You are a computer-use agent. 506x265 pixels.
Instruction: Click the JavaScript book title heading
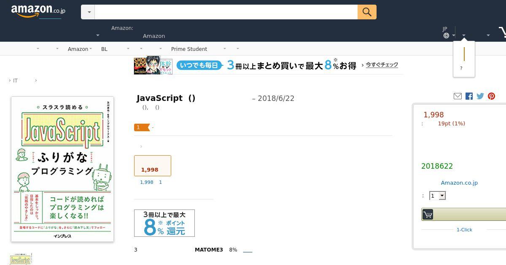click(x=166, y=98)
